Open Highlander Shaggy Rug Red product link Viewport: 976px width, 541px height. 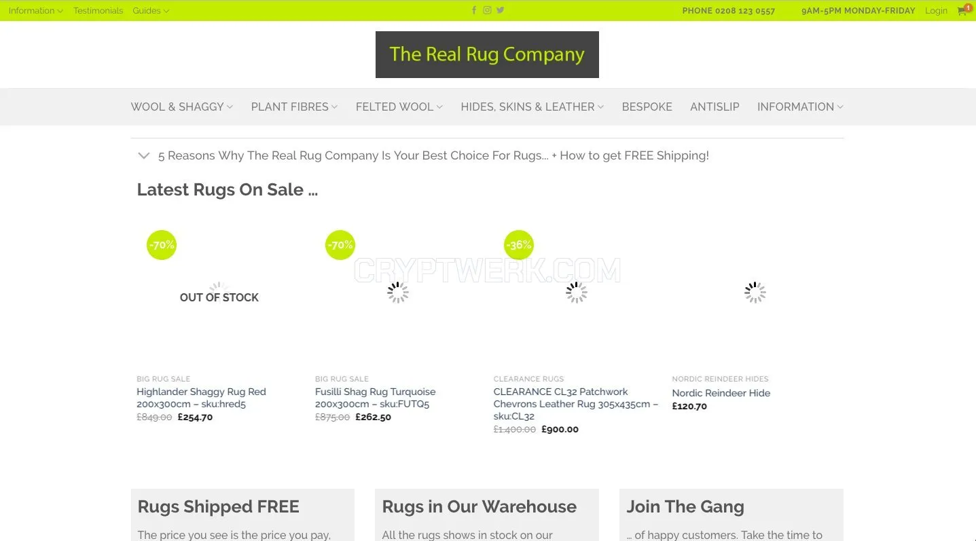[201, 398]
